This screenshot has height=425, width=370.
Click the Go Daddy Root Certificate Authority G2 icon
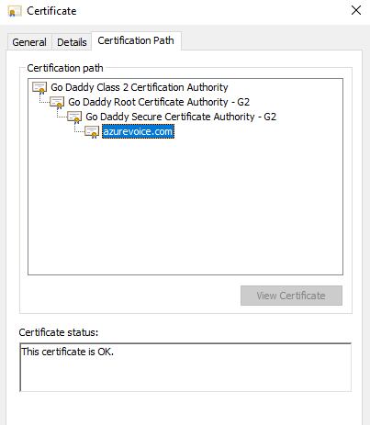pyautogui.click(x=57, y=103)
